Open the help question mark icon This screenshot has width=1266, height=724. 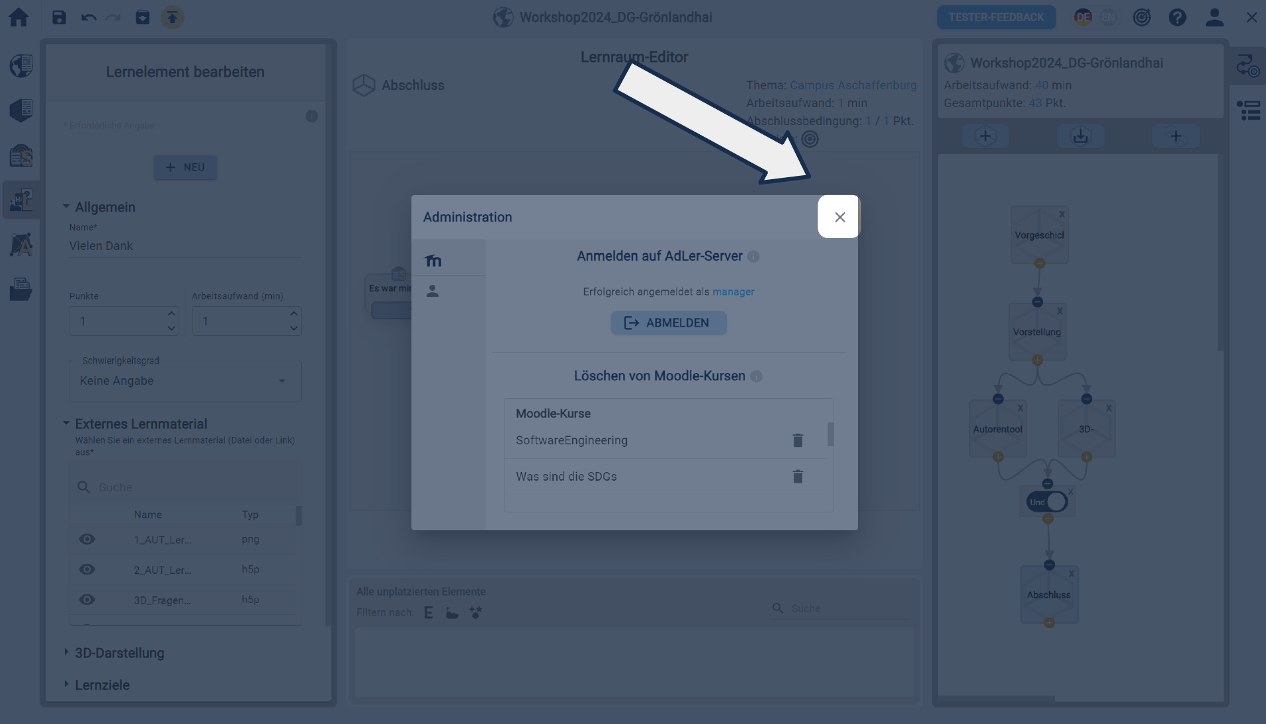pos(1177,17)
